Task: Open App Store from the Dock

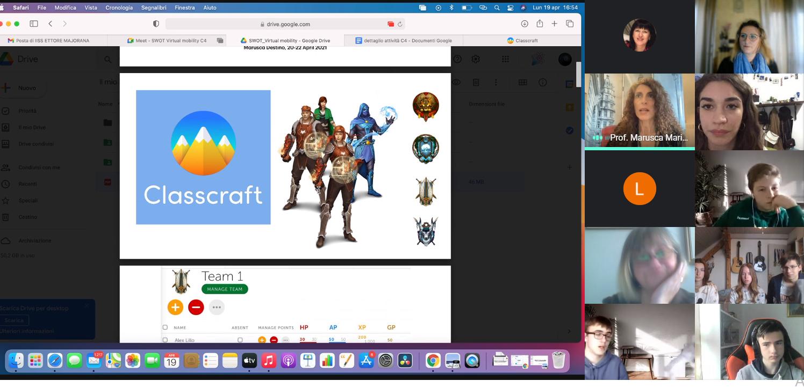Action: pos(366,361)
